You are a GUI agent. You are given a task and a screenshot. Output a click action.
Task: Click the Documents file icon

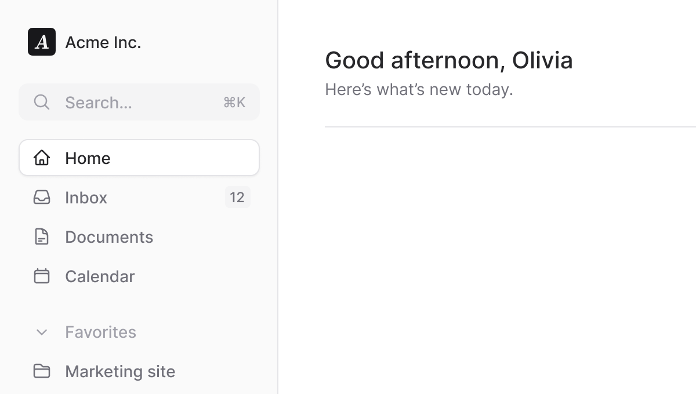pyautogui.click(x=42, y=237)
